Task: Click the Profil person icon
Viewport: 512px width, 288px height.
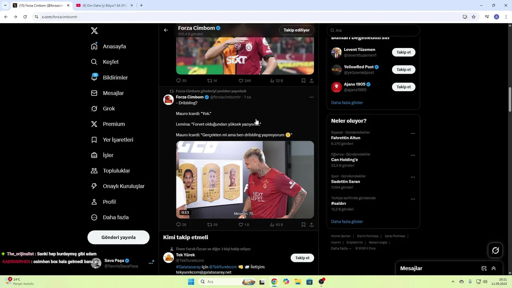Action: [x=94, y=202]
